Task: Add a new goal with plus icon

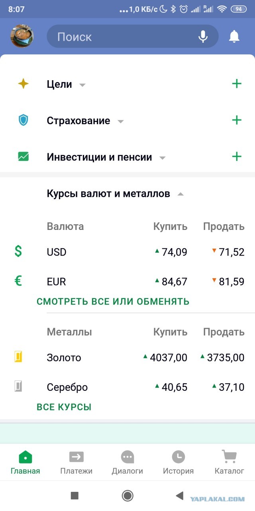Action: coord(237,84)
